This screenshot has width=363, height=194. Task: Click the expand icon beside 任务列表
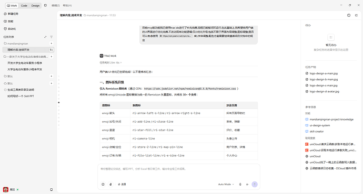click(45, 37)
